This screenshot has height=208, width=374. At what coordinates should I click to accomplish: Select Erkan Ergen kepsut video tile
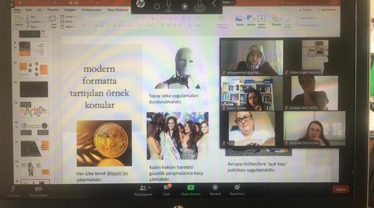[315, 58]
